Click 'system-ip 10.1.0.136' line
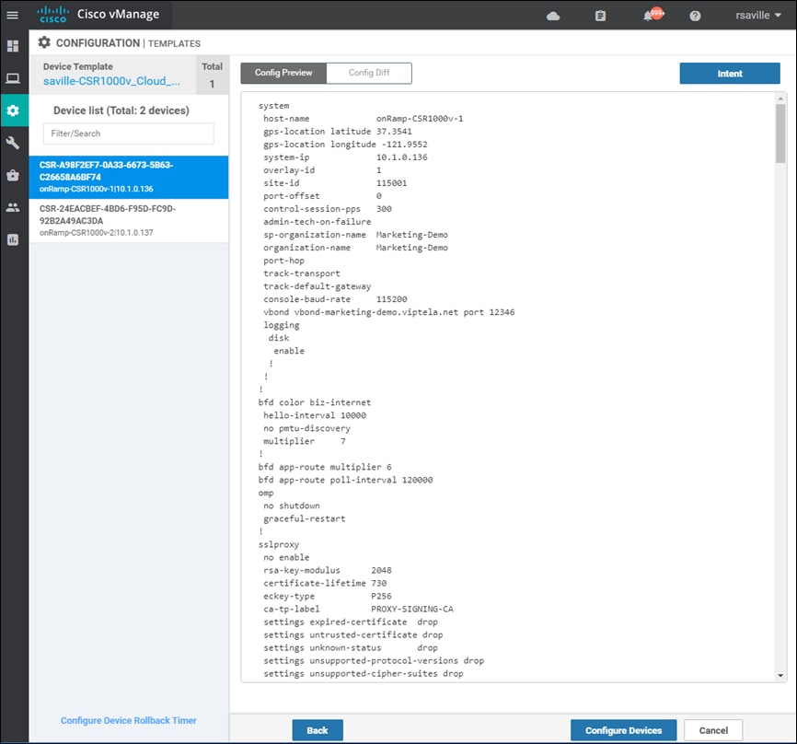 345,157
